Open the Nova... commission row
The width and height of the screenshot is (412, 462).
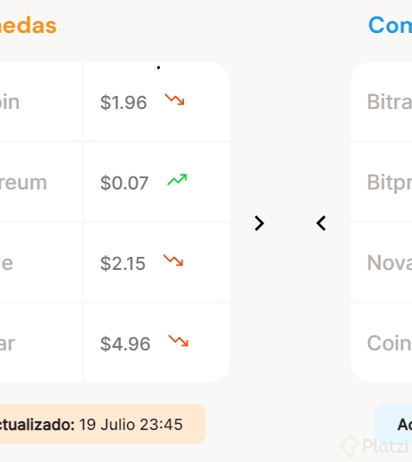382,262
